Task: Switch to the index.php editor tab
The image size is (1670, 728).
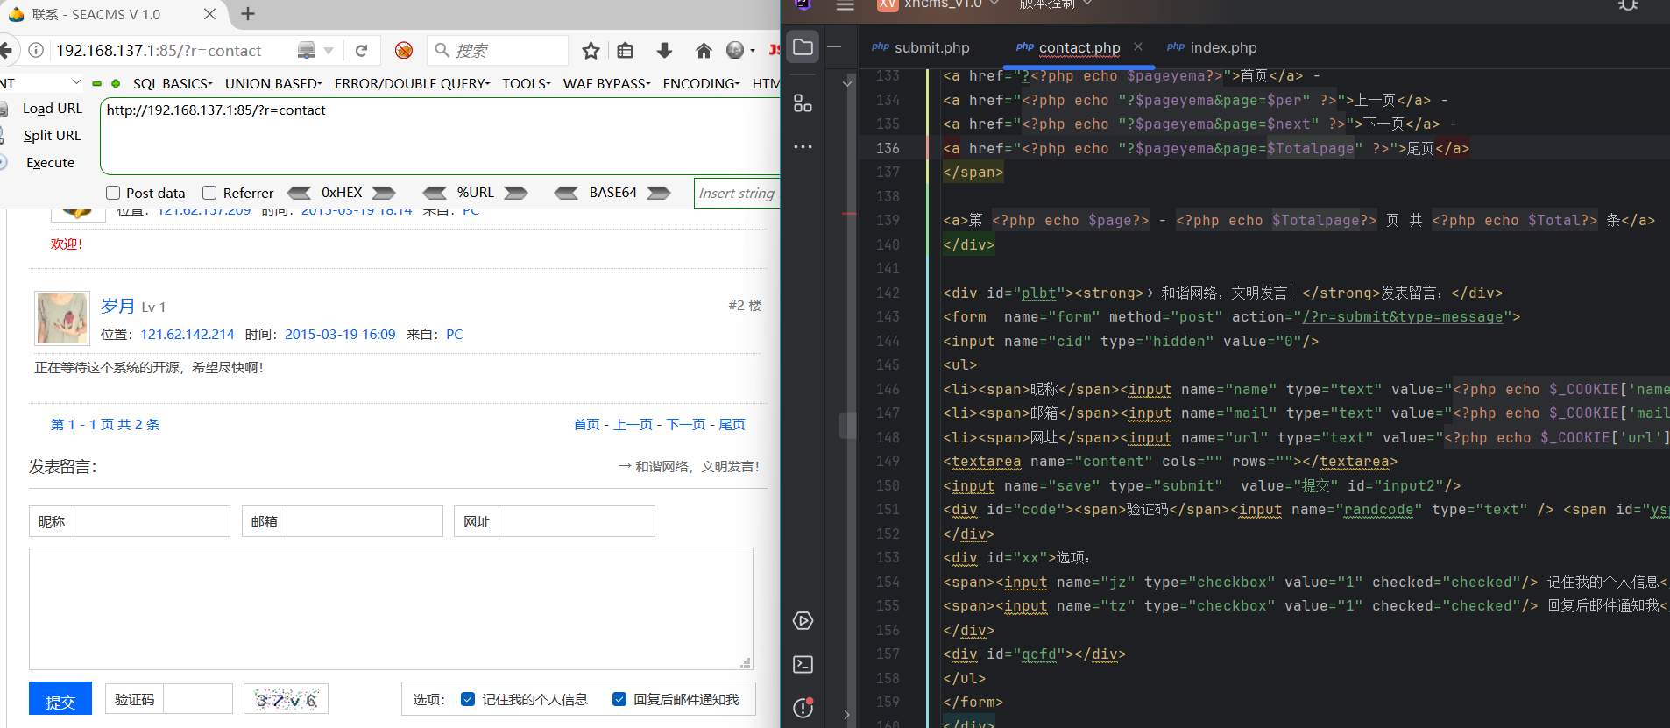Action: pyautogui.click(x=1213, y=47)
